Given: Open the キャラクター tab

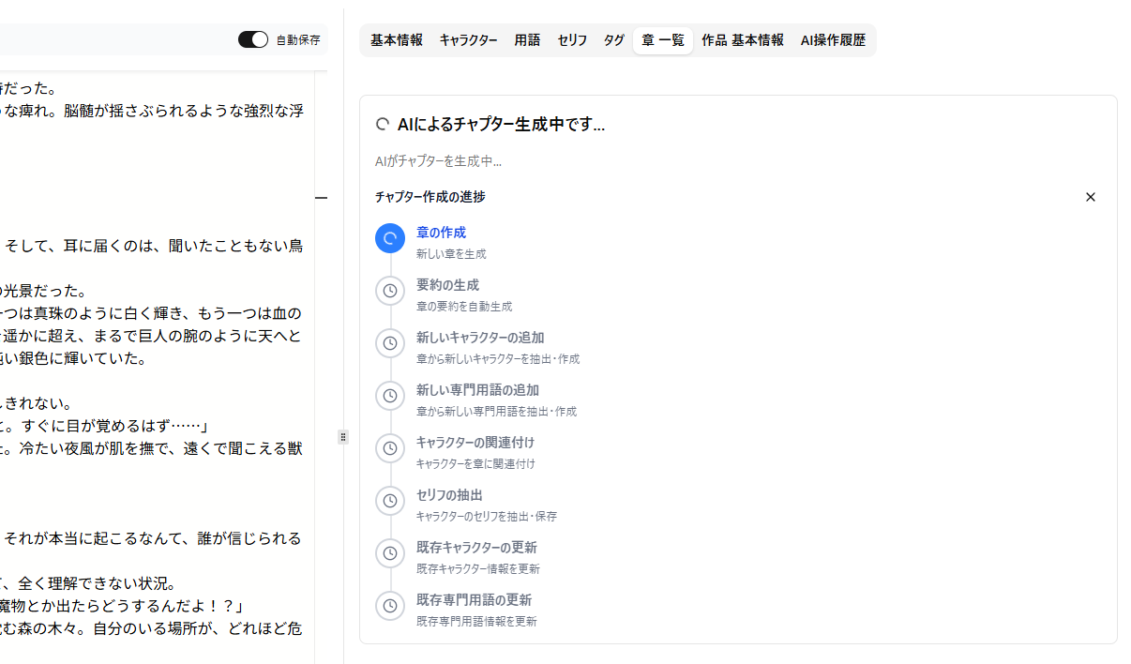Looking at the screenshot, I should pos(468,40).
